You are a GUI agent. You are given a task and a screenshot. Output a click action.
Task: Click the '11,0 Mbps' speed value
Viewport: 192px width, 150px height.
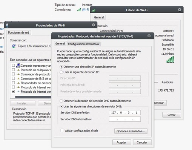click(167, 54)
